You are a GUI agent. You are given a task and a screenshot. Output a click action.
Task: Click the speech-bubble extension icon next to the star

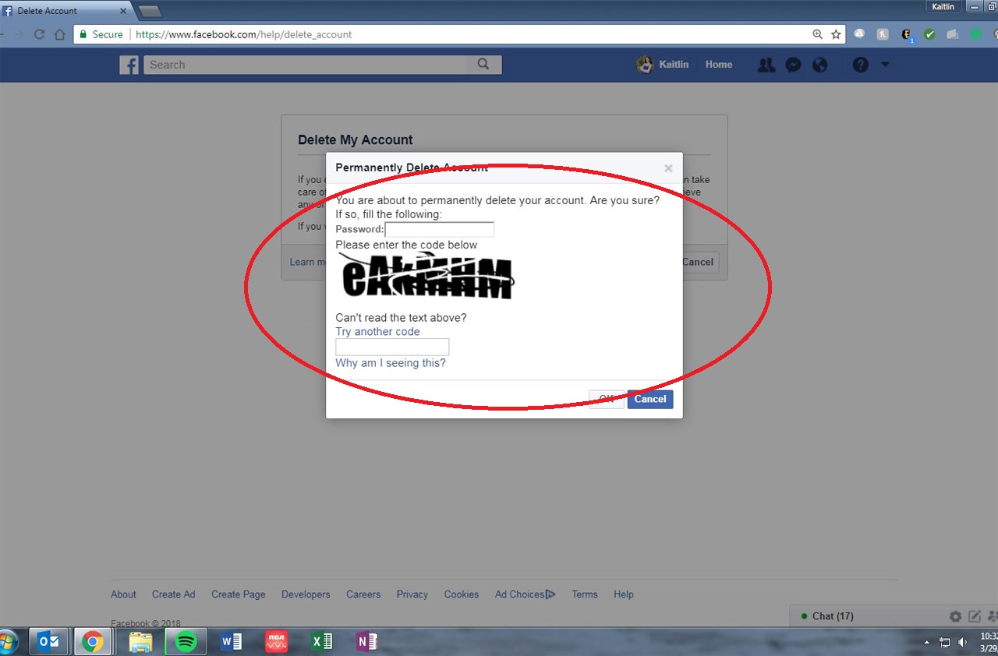coord(859,34)
